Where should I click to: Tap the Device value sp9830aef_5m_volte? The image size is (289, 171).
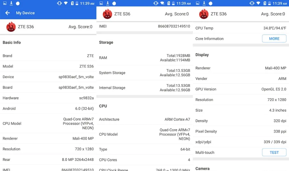[76, 77]
